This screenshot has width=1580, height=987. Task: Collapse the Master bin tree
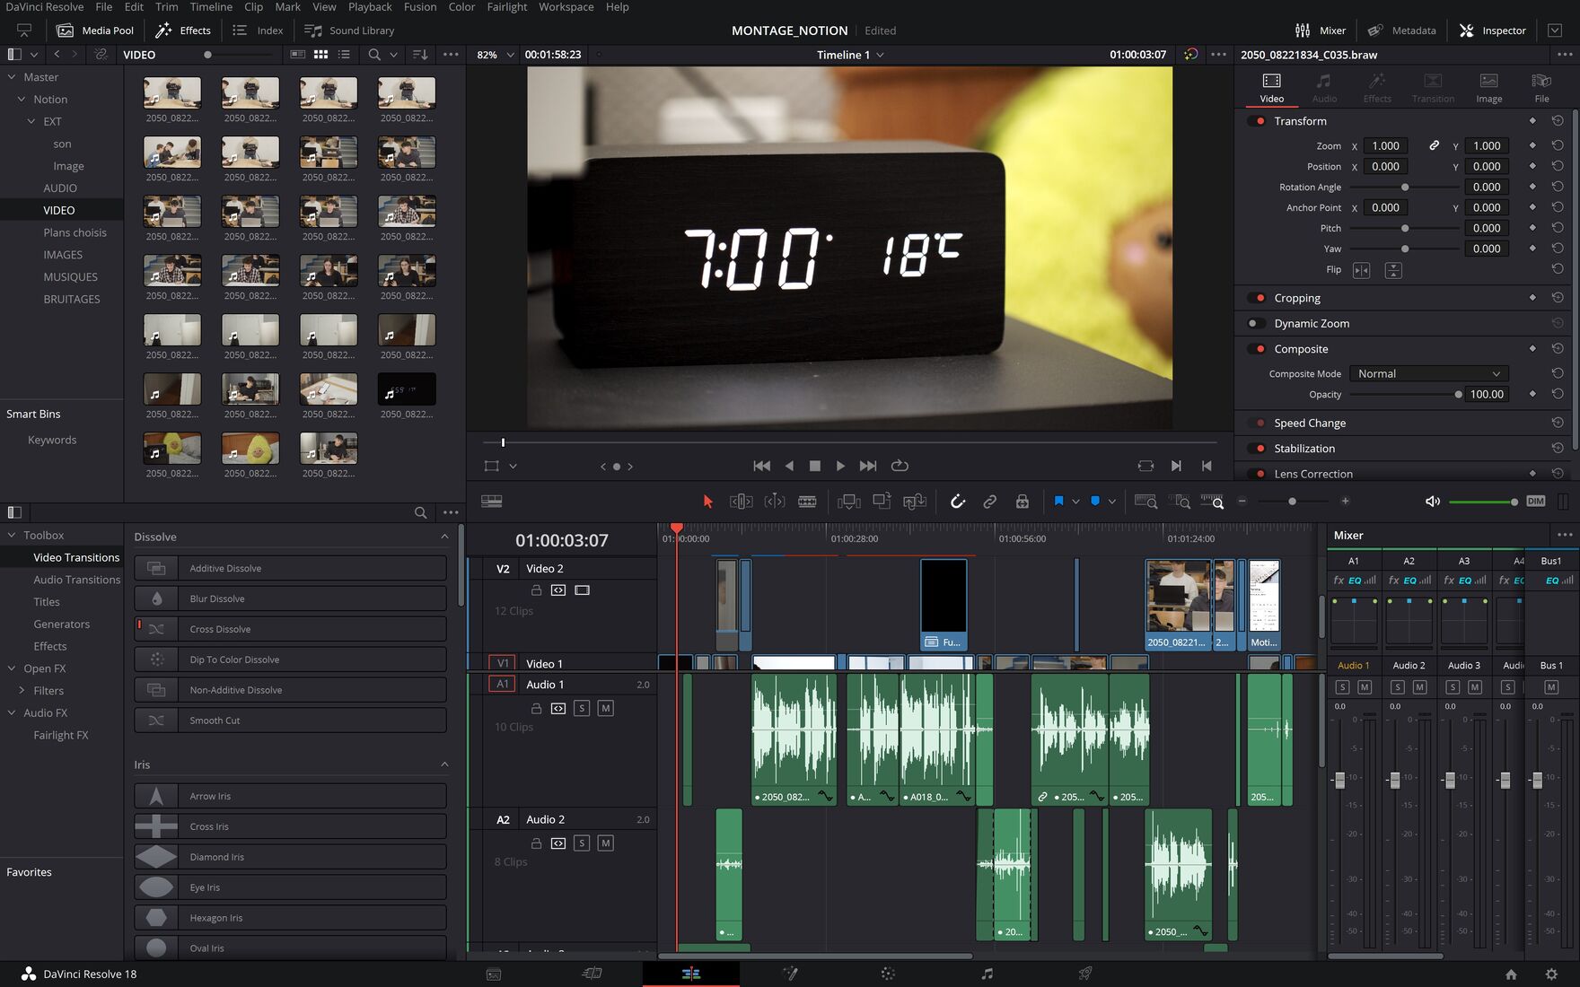[12, 77]
